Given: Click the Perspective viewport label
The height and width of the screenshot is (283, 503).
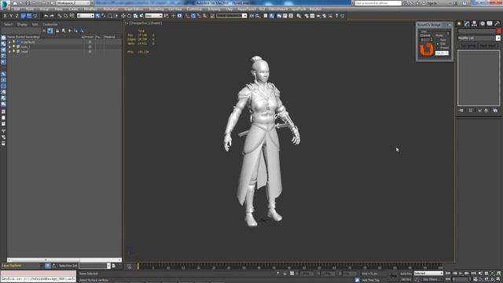Looking at the screenshot, I should tap(140, 23).
